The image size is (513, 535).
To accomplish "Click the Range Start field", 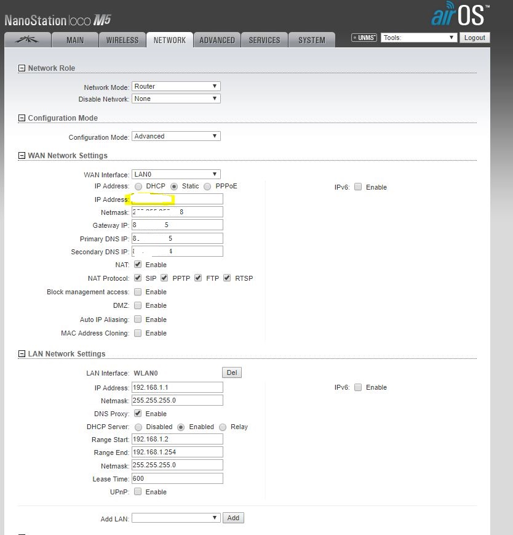I will 177,439.
